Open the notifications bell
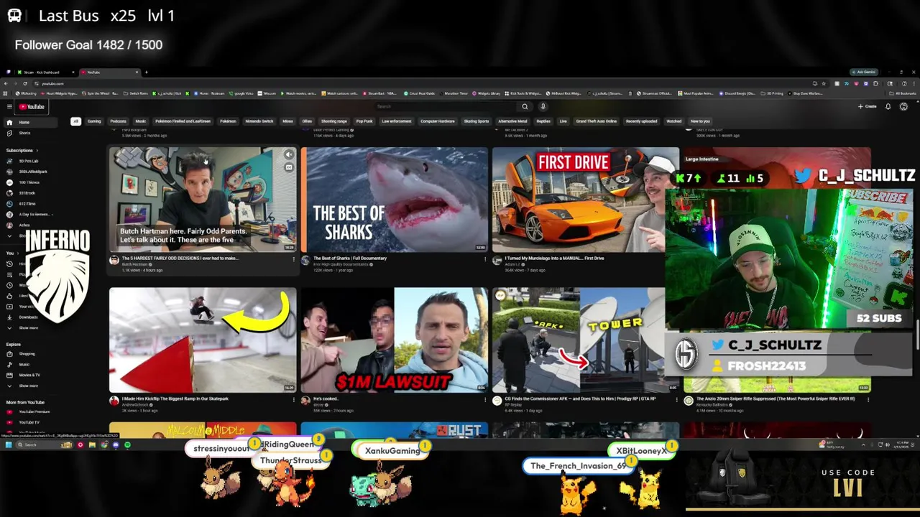 888,106
